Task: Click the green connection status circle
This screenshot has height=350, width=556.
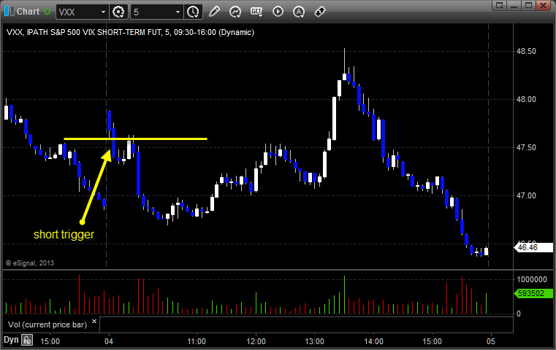Action: (47, 12)
